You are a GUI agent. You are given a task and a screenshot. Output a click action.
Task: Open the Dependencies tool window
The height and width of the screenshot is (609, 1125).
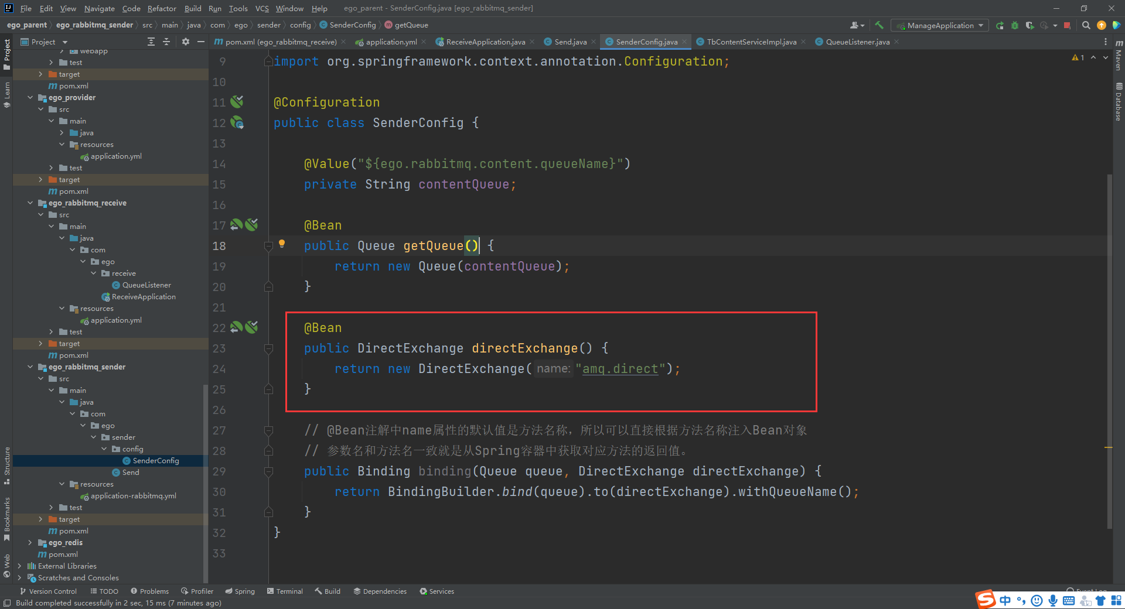(x=380, y=591)
